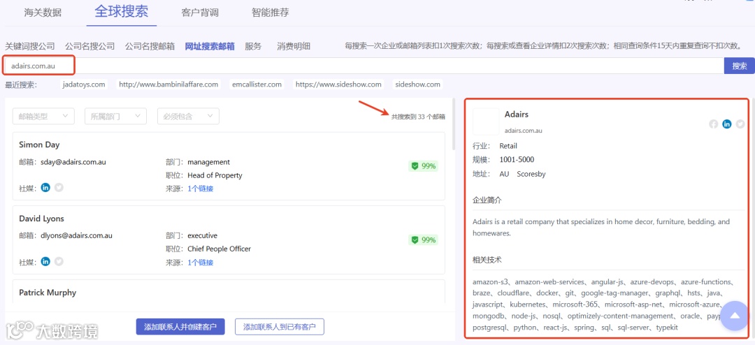755x345 pixels.
Task: Click the management department value
Action: pyautogui.click(x=209, y=162)
